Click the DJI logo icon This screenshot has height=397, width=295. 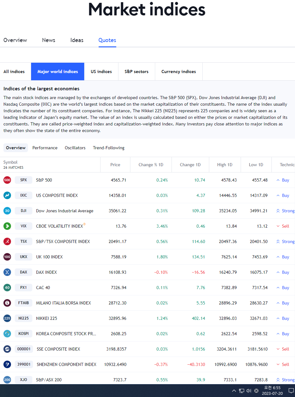[7, 211]
